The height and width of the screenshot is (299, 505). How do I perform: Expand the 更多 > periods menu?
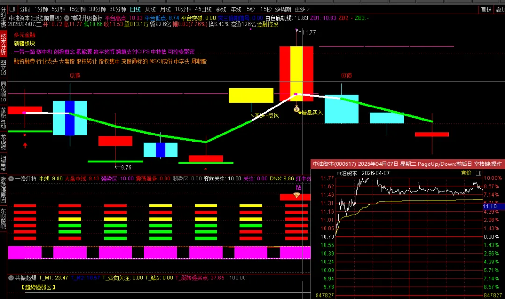(302, 9)
